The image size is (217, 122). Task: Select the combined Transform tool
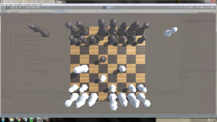pos(22,7)
